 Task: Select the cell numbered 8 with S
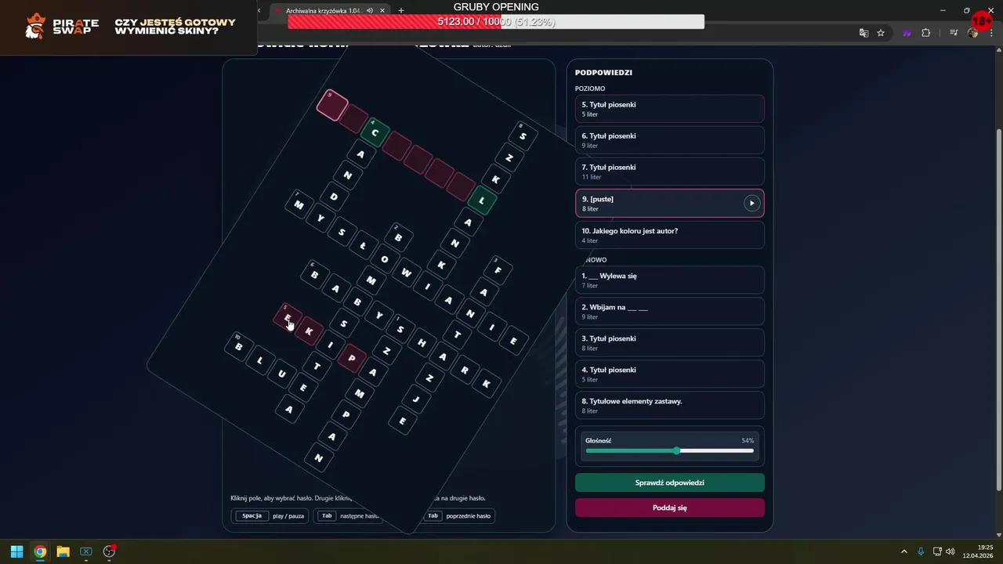(x=523, y=136)
